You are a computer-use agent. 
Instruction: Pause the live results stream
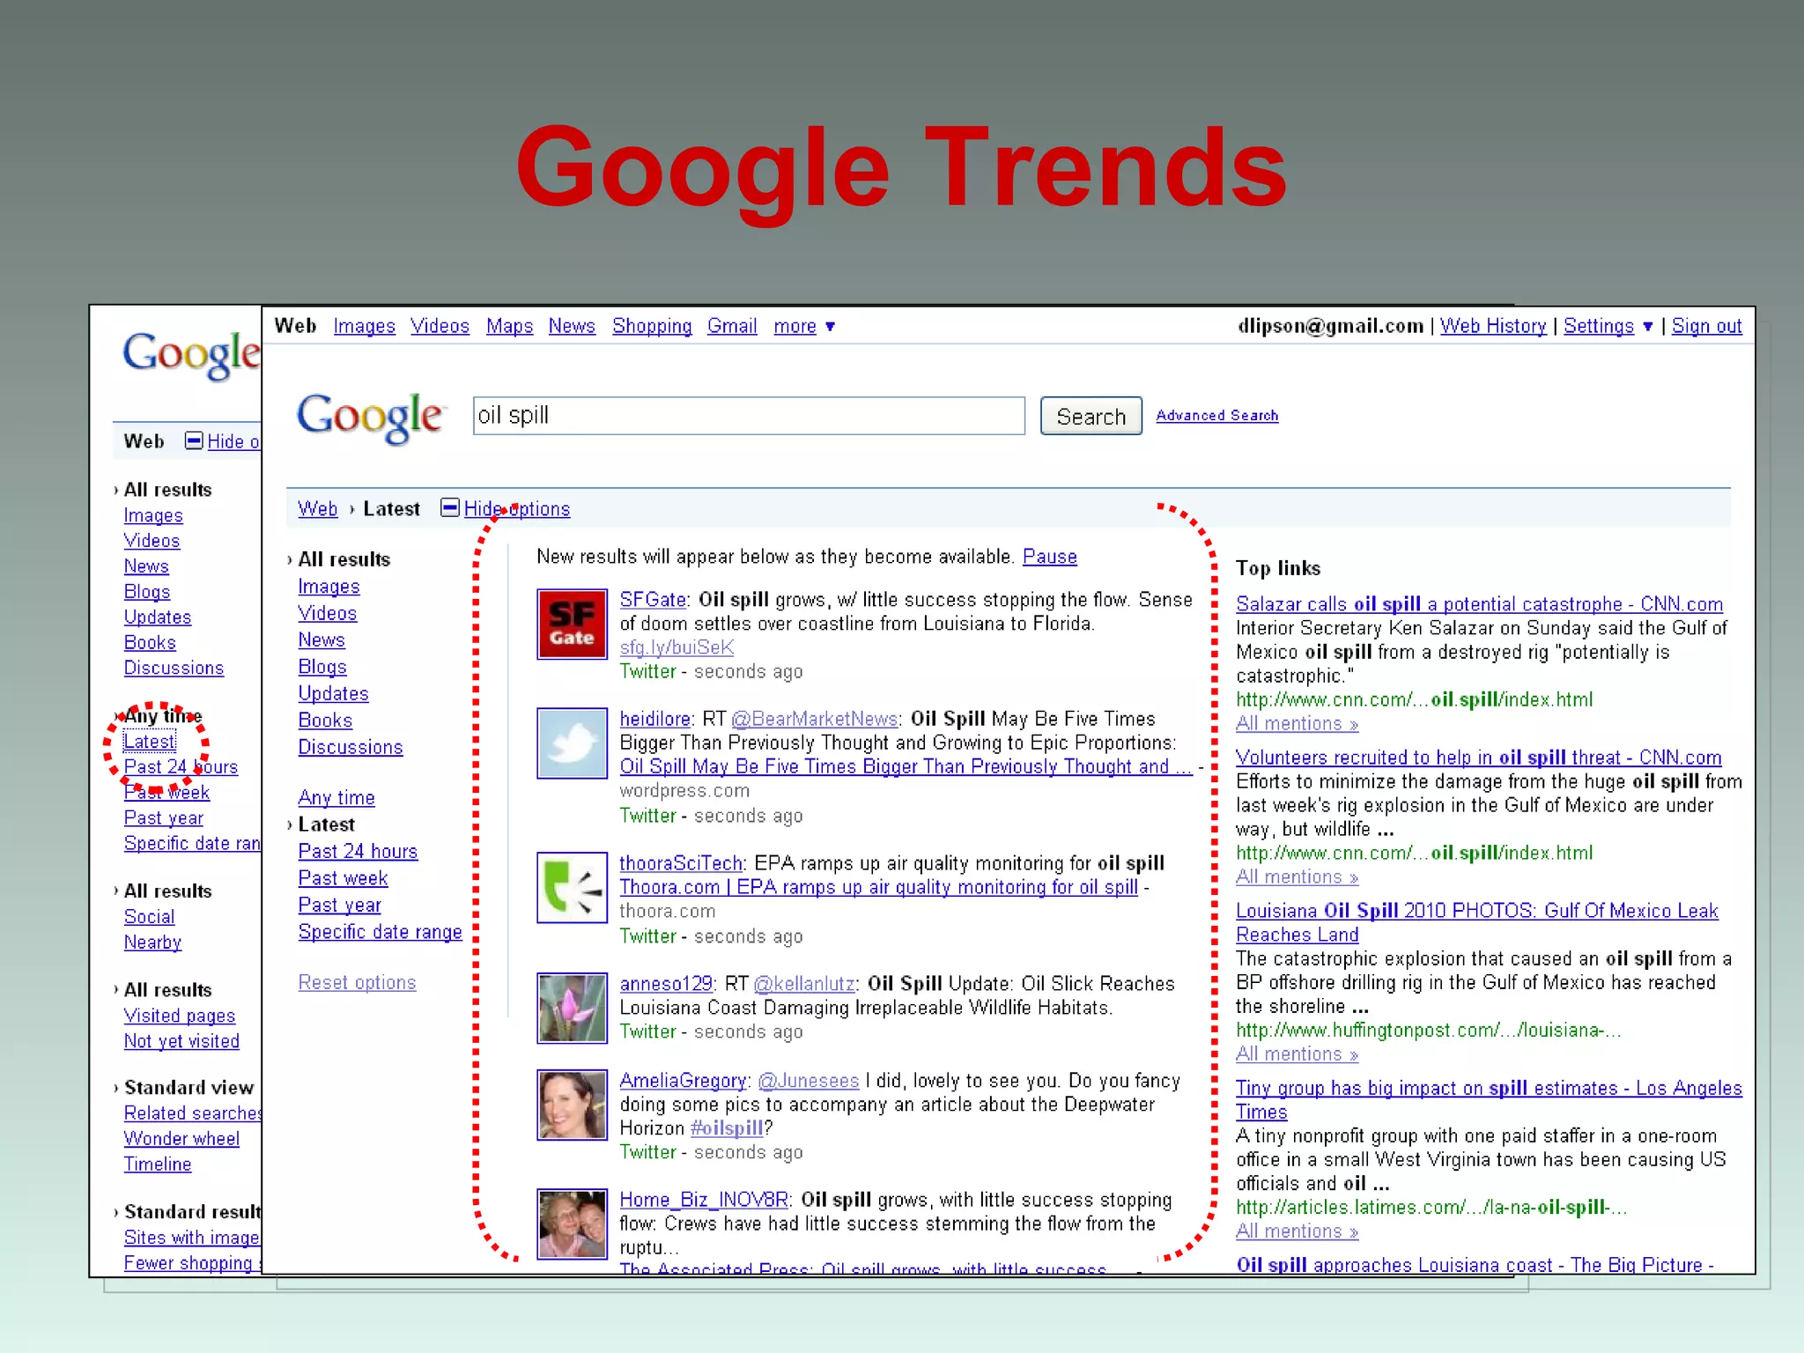[x=1049, y=557]
